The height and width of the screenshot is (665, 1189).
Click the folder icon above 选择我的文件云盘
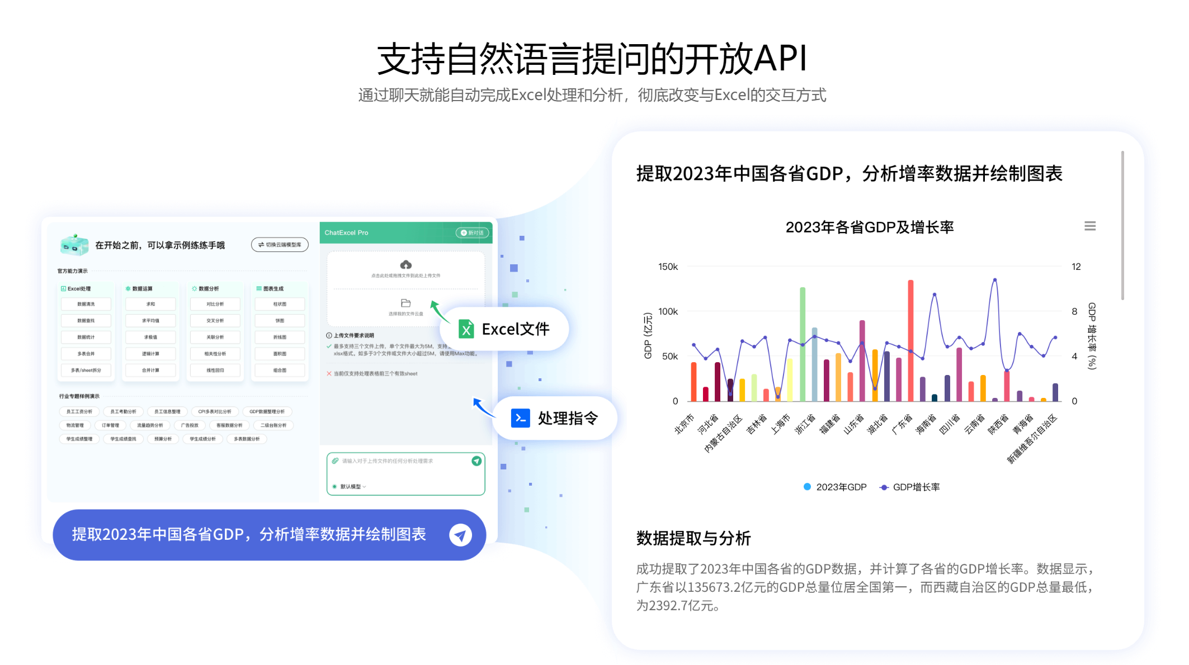[x=405, y=303]
